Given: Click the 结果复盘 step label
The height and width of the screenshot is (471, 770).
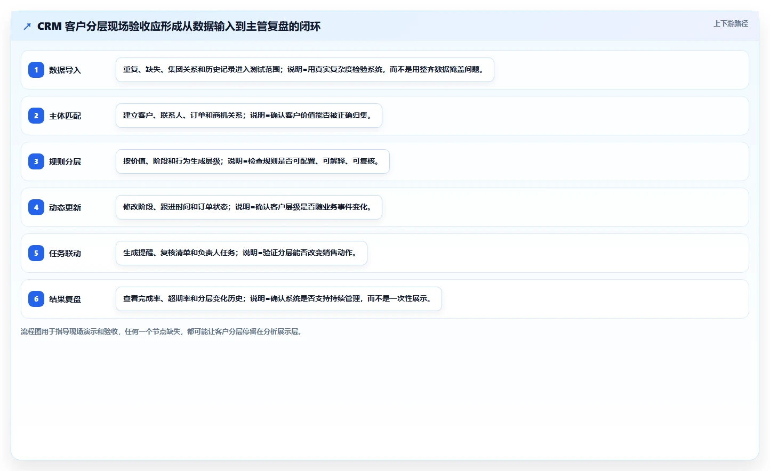Looking at the screenshot, I should coord(65,299).
